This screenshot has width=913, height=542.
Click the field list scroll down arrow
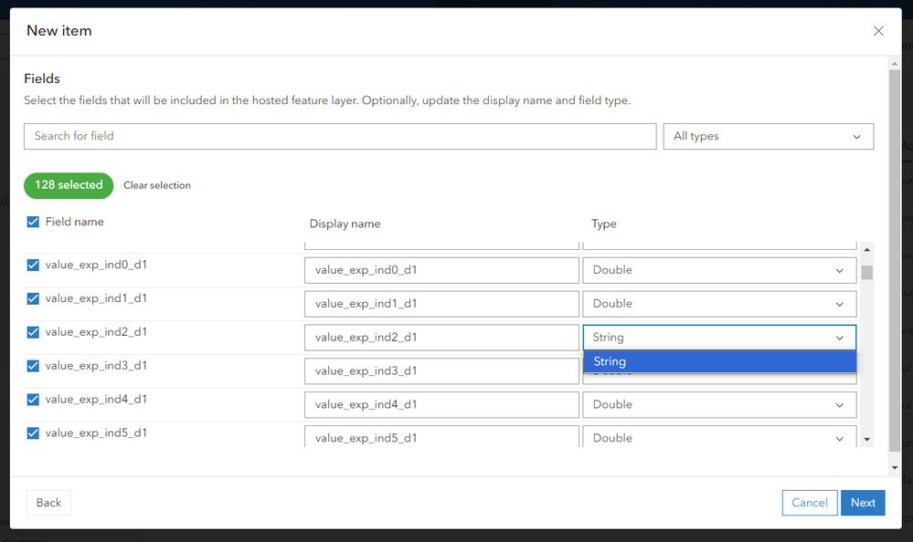pos(866,439)
